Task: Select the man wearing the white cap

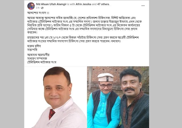Action: coord(104,101)
